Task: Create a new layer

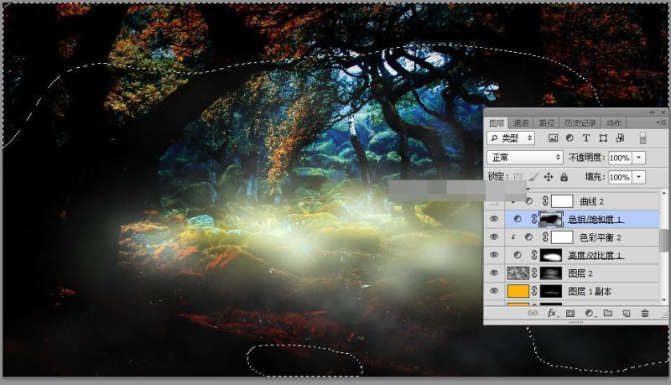Action: (627, 313)
